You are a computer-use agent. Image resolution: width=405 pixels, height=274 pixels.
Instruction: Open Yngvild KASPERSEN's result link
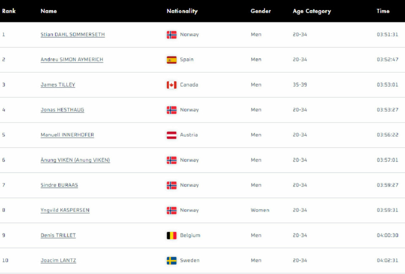pyautogui.click(x=65, y=210)
